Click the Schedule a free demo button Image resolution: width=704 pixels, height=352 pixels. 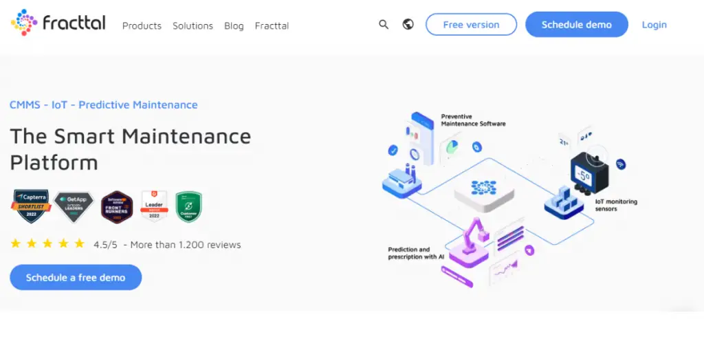tap(76, 278)
